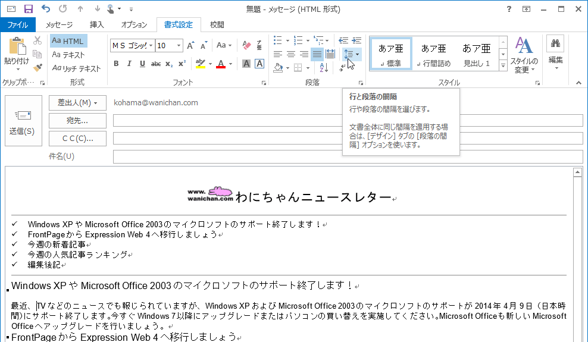This screenshot has height=342, width=588.
Task: Open the borders dropdown arrow
Action: pos(308,68)
